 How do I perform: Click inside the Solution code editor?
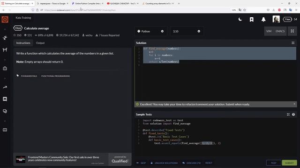click(216, 74)
